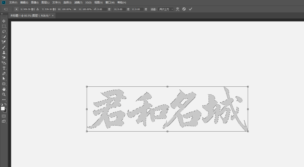
Task: Reset default foreground and background colors
Action: click(2, 104)
